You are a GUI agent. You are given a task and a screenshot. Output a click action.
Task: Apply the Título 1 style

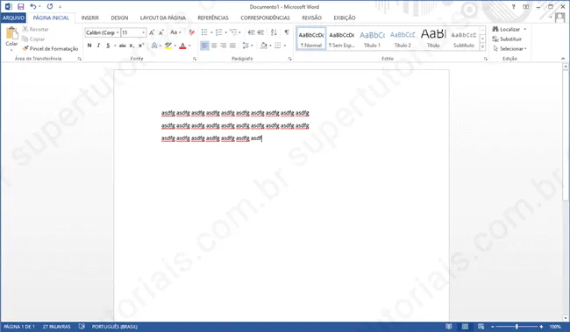[x=372, y=39]
